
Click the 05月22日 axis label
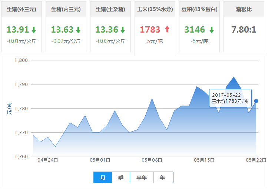coord(256,160)
